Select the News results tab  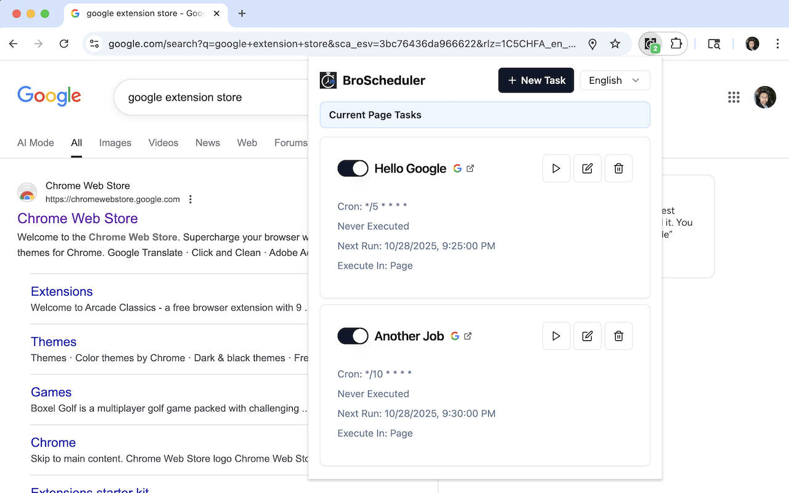coord(207,142)
